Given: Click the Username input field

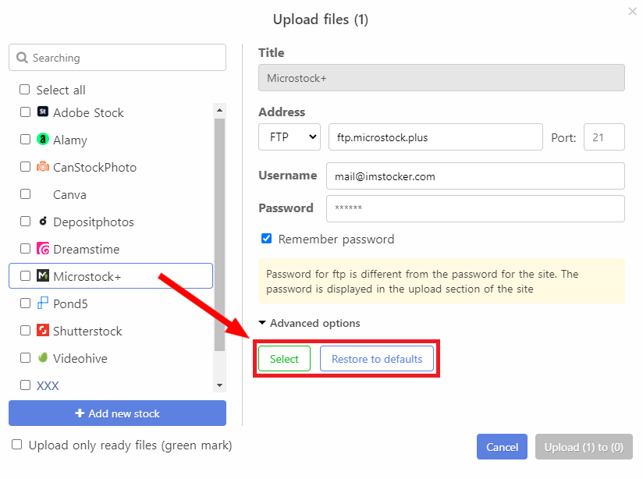Looking at the screenshot, I should (476, 176).
